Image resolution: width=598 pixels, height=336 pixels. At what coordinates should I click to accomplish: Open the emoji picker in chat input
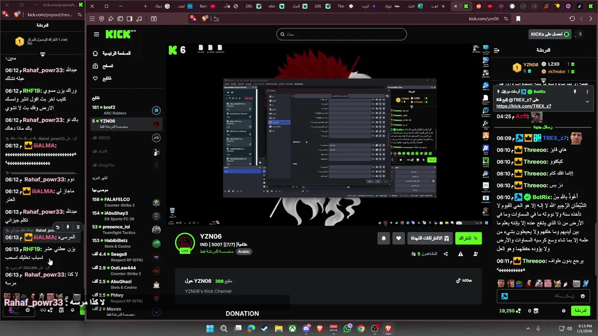pyautogui.click(x=583, y=296)
